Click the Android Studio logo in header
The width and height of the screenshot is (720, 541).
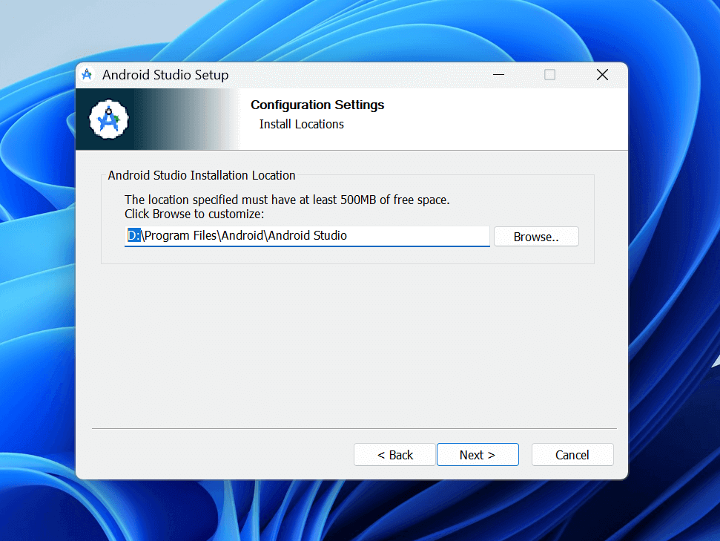[109, 119]
